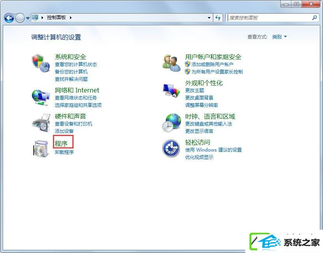Open 查看网络状态和任务 link

click(x=76, y=98)
